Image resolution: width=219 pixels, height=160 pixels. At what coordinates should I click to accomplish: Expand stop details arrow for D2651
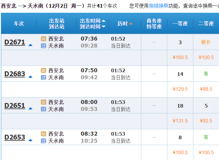(x=30, y=108)
